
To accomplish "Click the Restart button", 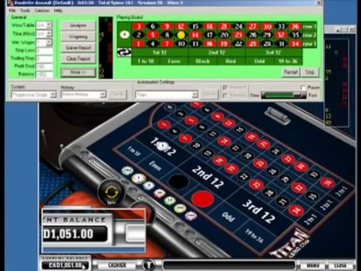I will coord(291,72).
